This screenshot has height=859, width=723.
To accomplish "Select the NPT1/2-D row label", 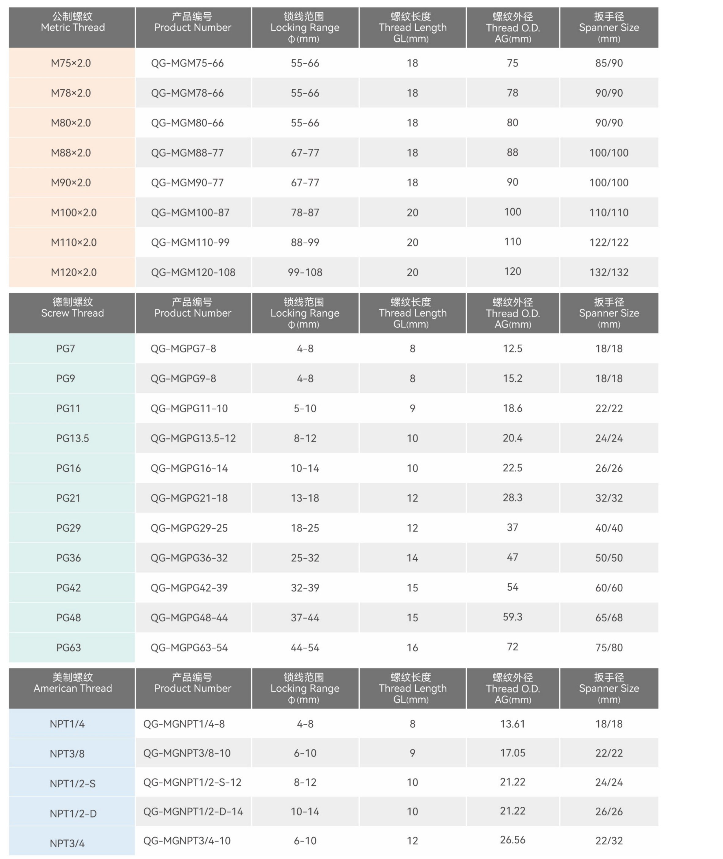I will tap(73, 813).
